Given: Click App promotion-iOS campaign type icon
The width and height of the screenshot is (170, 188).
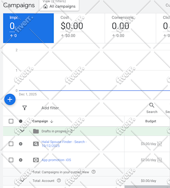Looking at the screenshot, I should 36,160.
